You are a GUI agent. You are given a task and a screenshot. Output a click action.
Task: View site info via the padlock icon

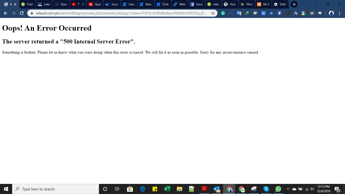32,13
